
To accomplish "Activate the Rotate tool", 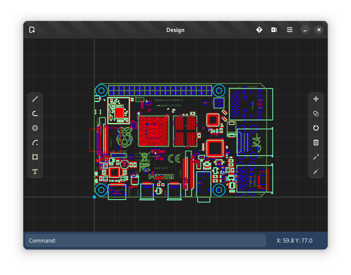I will pyautogui.click(x=316, y=128).
